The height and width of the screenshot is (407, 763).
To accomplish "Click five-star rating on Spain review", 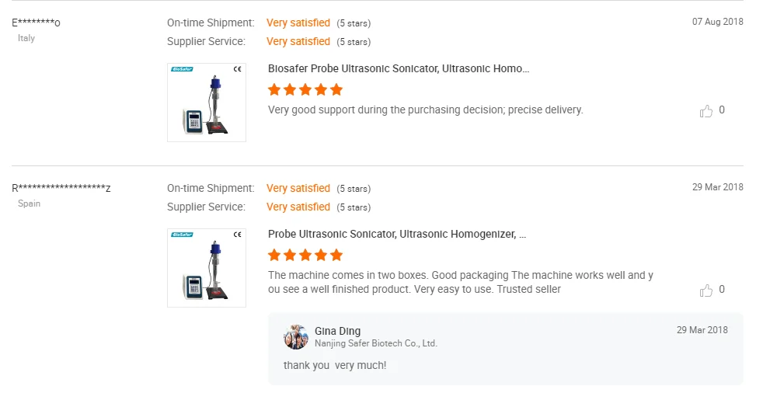I will tap(305, 255).
